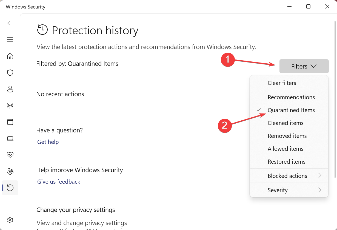Open Settings gear in sidebar
The image size is (337, 230).
[10, 220]
